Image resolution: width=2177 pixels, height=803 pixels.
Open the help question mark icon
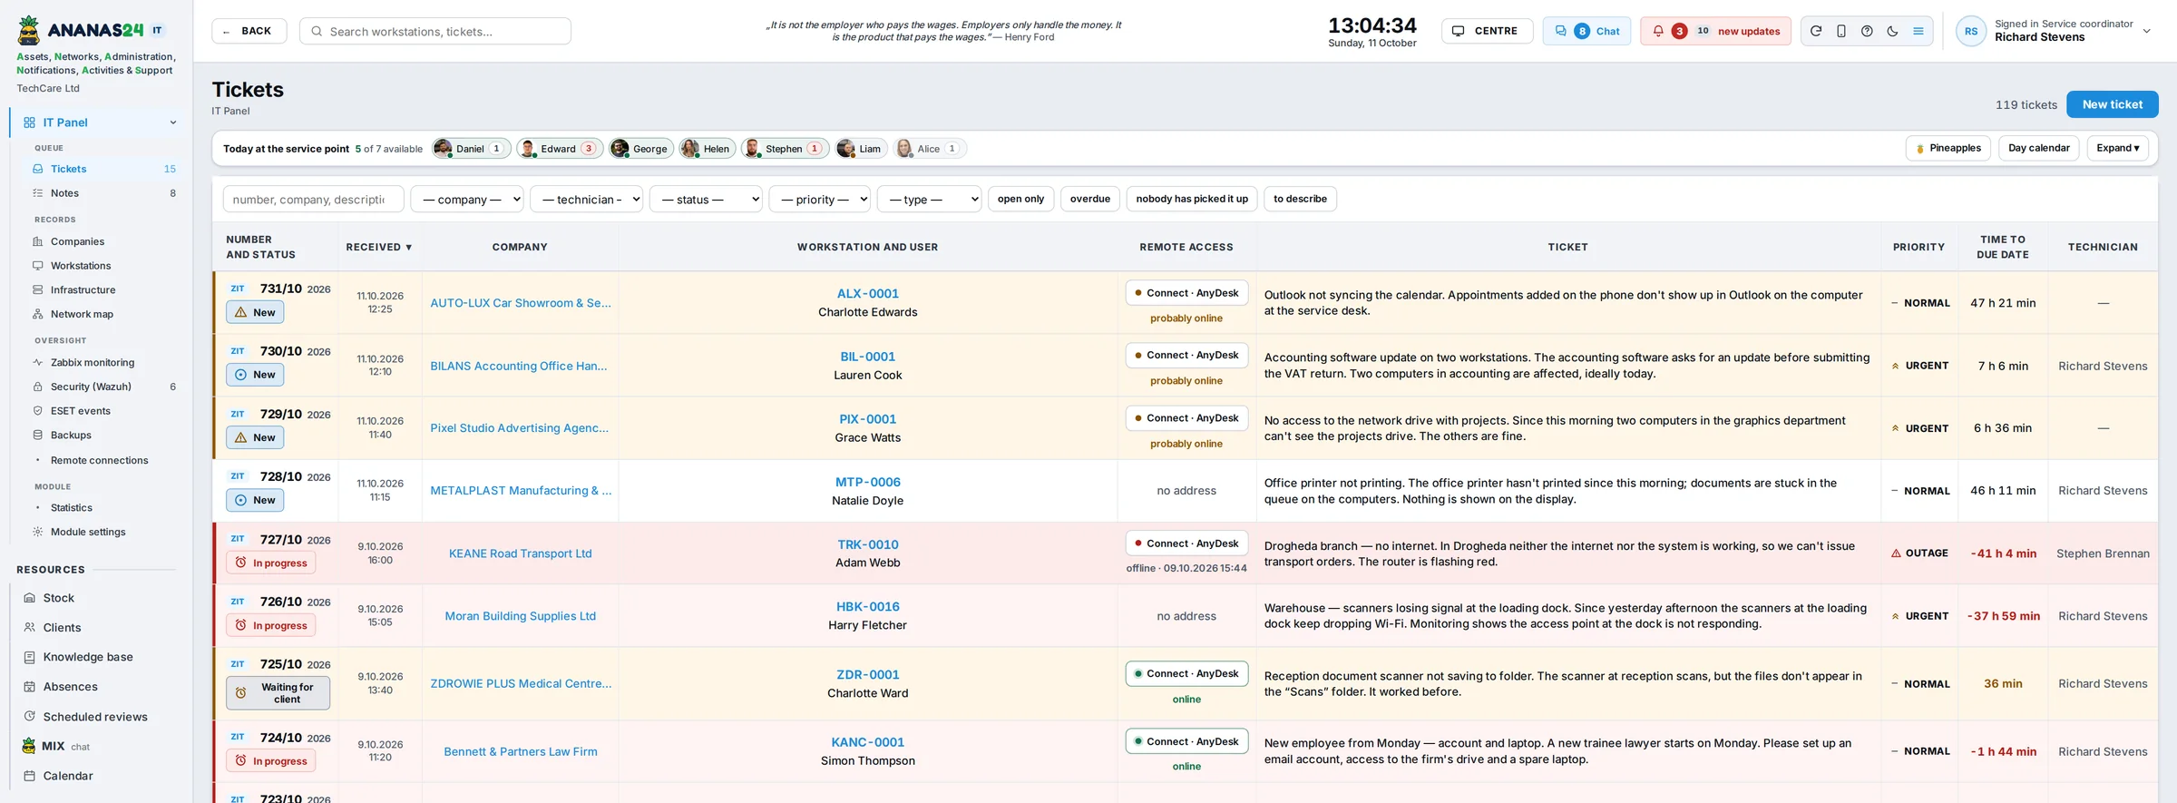(1867, 31)
